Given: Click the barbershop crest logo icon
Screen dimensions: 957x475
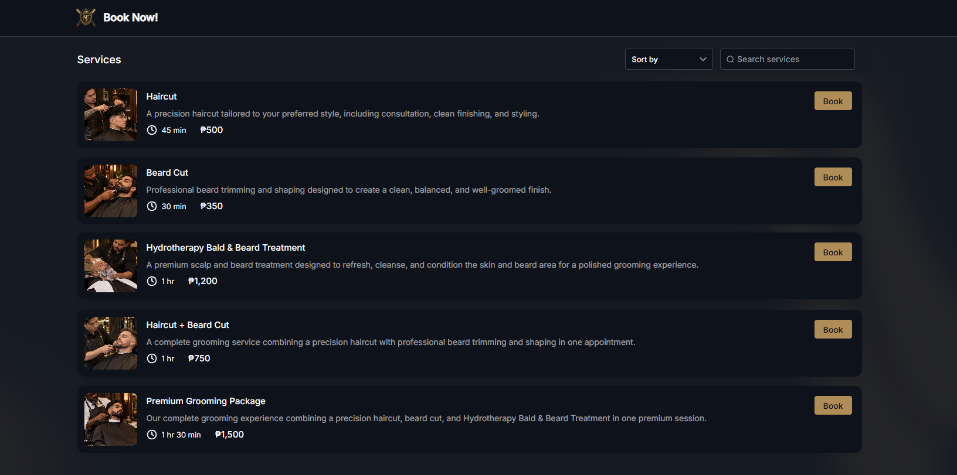Looking at the screenshot, I should [86, 18].
